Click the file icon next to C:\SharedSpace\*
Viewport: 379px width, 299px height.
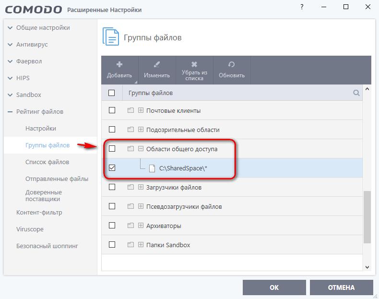(152, 168)
